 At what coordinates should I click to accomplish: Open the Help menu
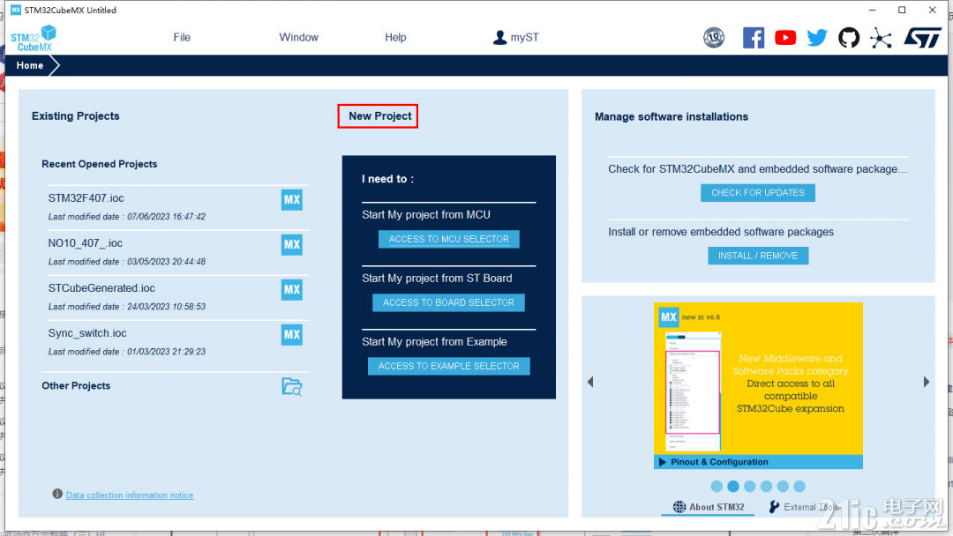[395, 38]
